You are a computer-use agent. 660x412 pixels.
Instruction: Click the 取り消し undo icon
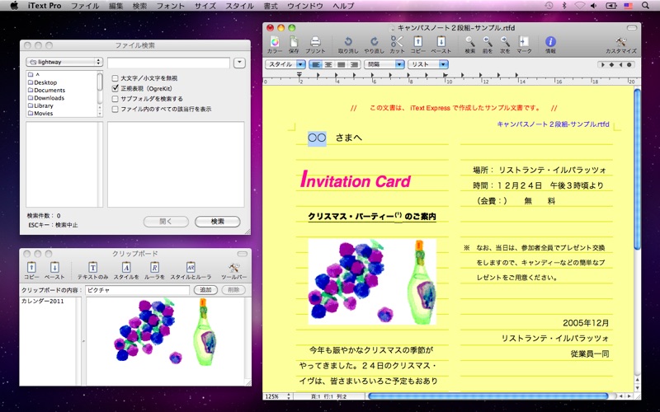click(x=348, y=42)
